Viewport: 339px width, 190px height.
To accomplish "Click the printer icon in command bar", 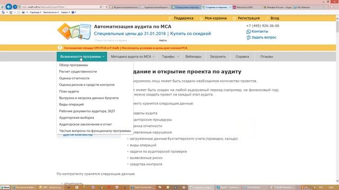I will pyautogui.click(x=23, y=12).
